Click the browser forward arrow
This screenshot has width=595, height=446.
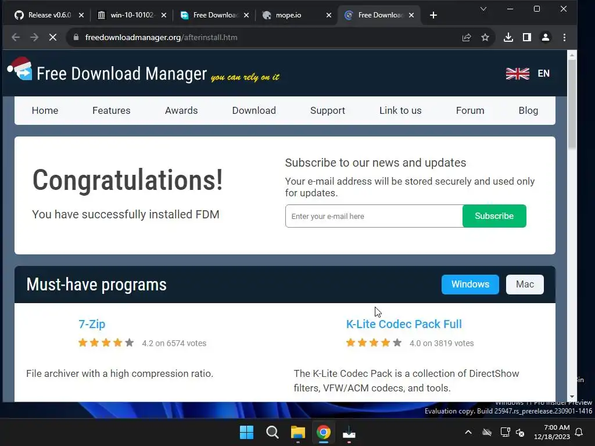[x=34, y=37]
